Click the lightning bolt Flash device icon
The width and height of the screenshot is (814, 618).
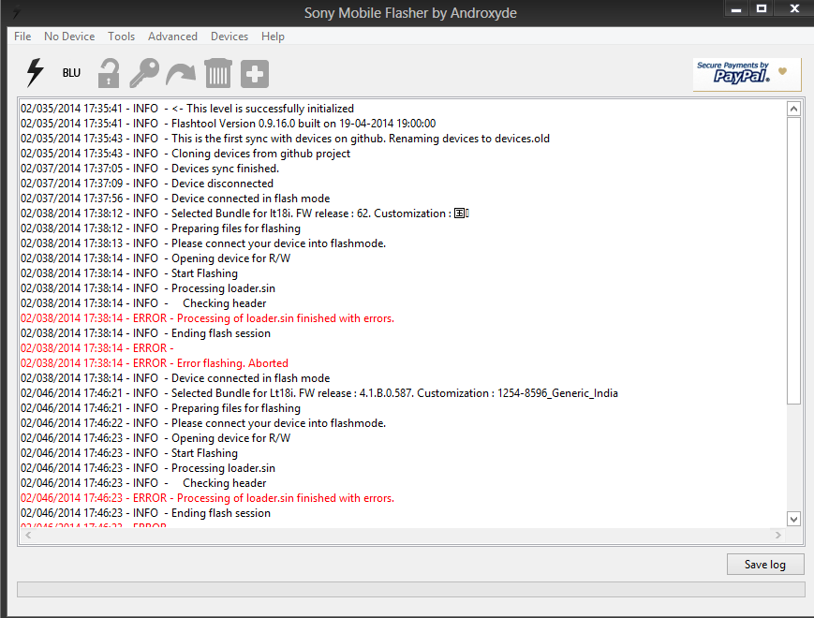tap(35, 73)
